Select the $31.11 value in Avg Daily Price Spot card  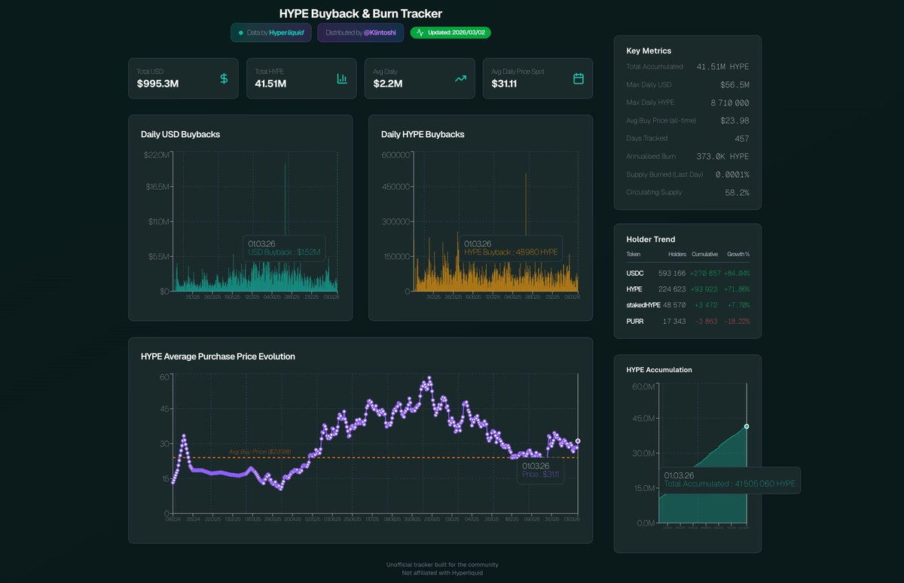click(x=503, y=84)
